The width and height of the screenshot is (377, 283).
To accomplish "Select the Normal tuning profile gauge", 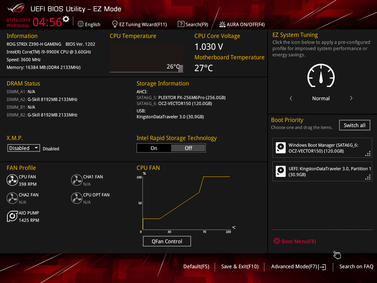I will (x=321, y=76).
